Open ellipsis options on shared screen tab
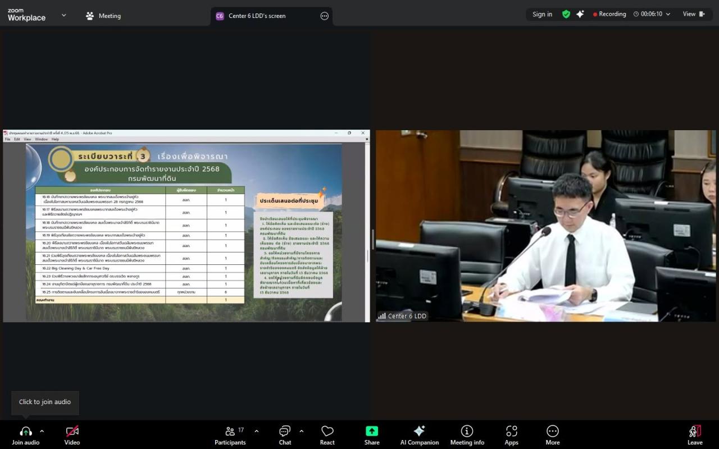Screen dimensions: 719x449 (324, 16)
